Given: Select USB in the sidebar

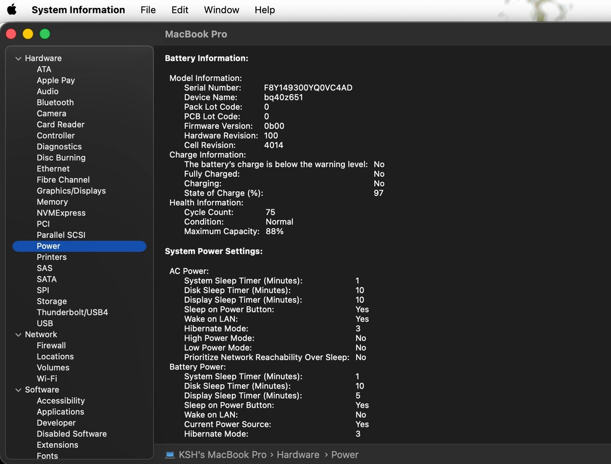Looking at the screenshot, I should [45, 323].
